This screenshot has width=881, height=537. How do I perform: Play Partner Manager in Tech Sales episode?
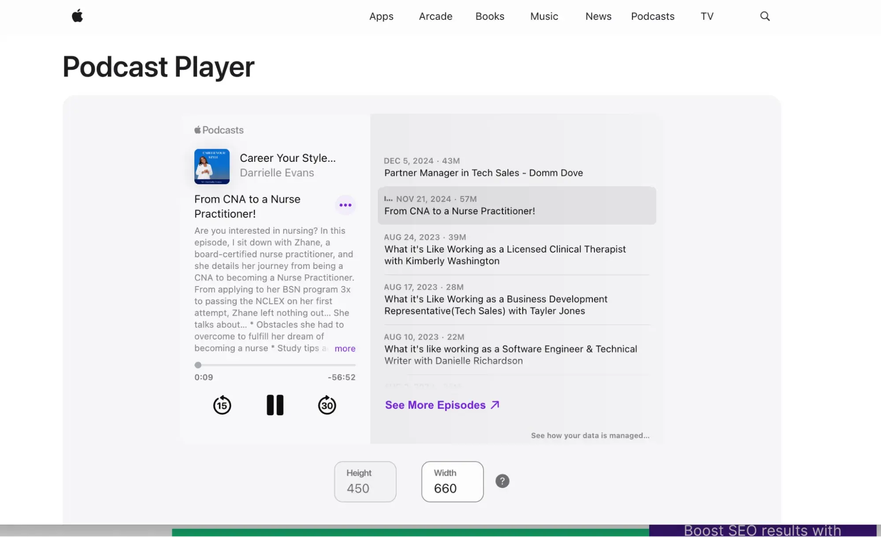click(483, 173)
